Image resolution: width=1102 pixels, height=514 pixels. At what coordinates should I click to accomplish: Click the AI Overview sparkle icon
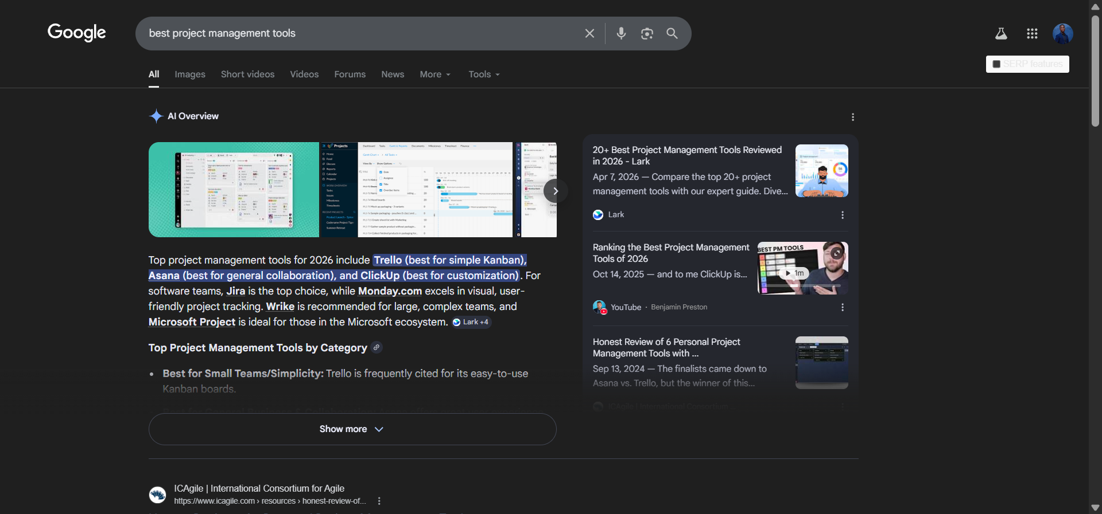pyautogui.click(x=156, y=116)
